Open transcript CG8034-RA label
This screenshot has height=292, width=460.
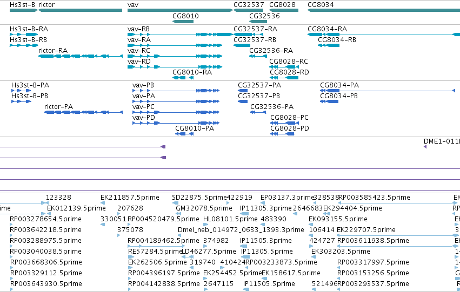click(327, 29)
